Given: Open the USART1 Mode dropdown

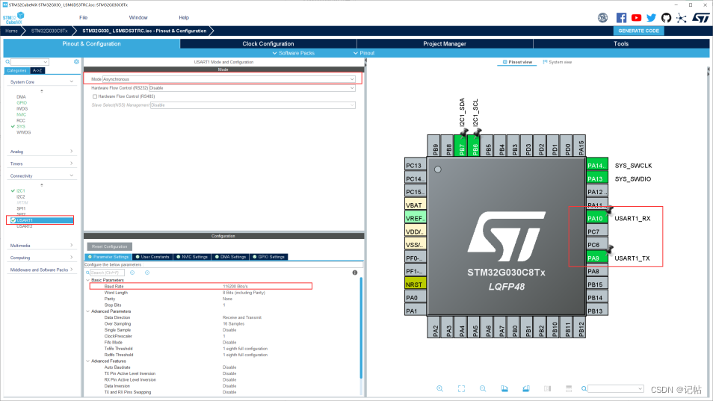Looking at the screenshot, I should (x=352, y=78).
